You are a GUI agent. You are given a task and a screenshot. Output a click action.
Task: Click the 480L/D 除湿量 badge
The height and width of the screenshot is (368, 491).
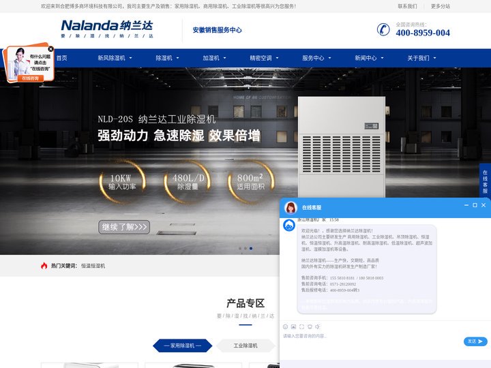188,182
